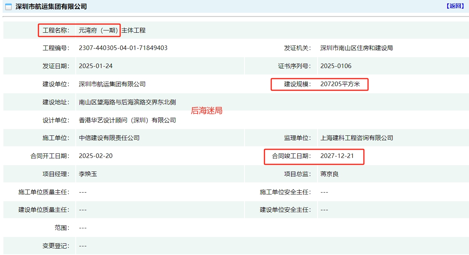Click the "建设地址:" label

(56, 102)
